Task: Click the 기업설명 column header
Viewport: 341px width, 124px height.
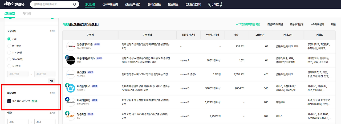Action: tap(147, 35)
